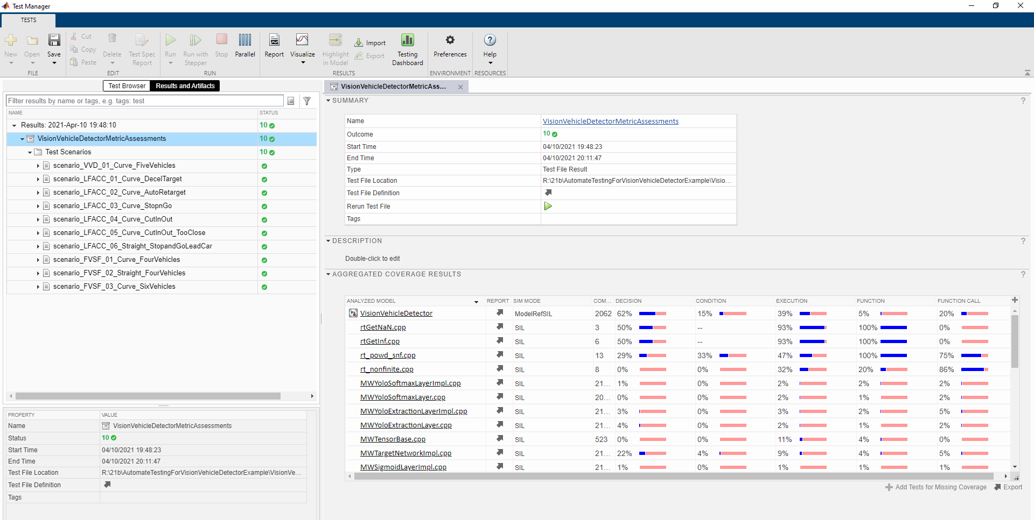Expand scenario_VVD_01_Curve_FiveVehicles tree node
This screenshot has height=520, width=1034.
pos(38,166)
